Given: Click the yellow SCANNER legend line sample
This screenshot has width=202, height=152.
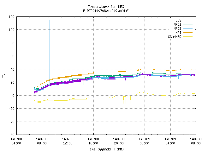Looking at the screenshot, I should (x=188, y=37).
